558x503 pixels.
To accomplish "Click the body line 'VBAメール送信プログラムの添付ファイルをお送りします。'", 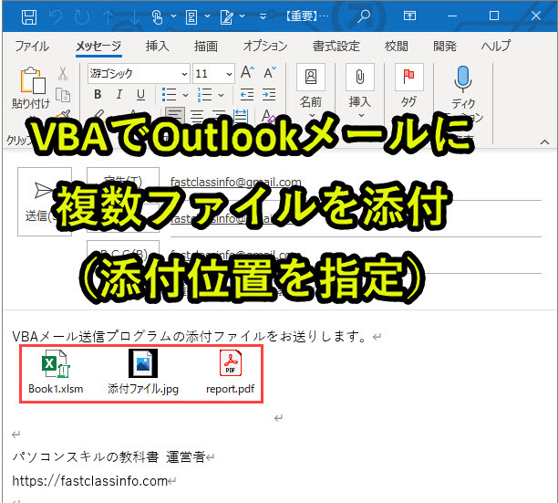I will tap(189, 336).
